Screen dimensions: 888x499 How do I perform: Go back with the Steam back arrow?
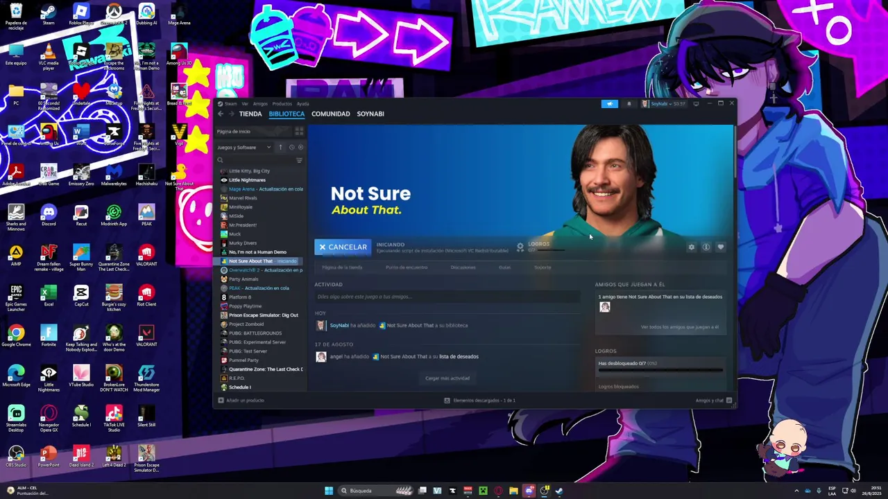[x=221, y=114]
